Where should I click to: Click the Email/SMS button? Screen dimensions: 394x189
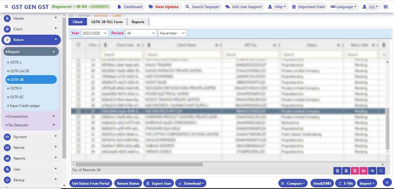[322, 183]
